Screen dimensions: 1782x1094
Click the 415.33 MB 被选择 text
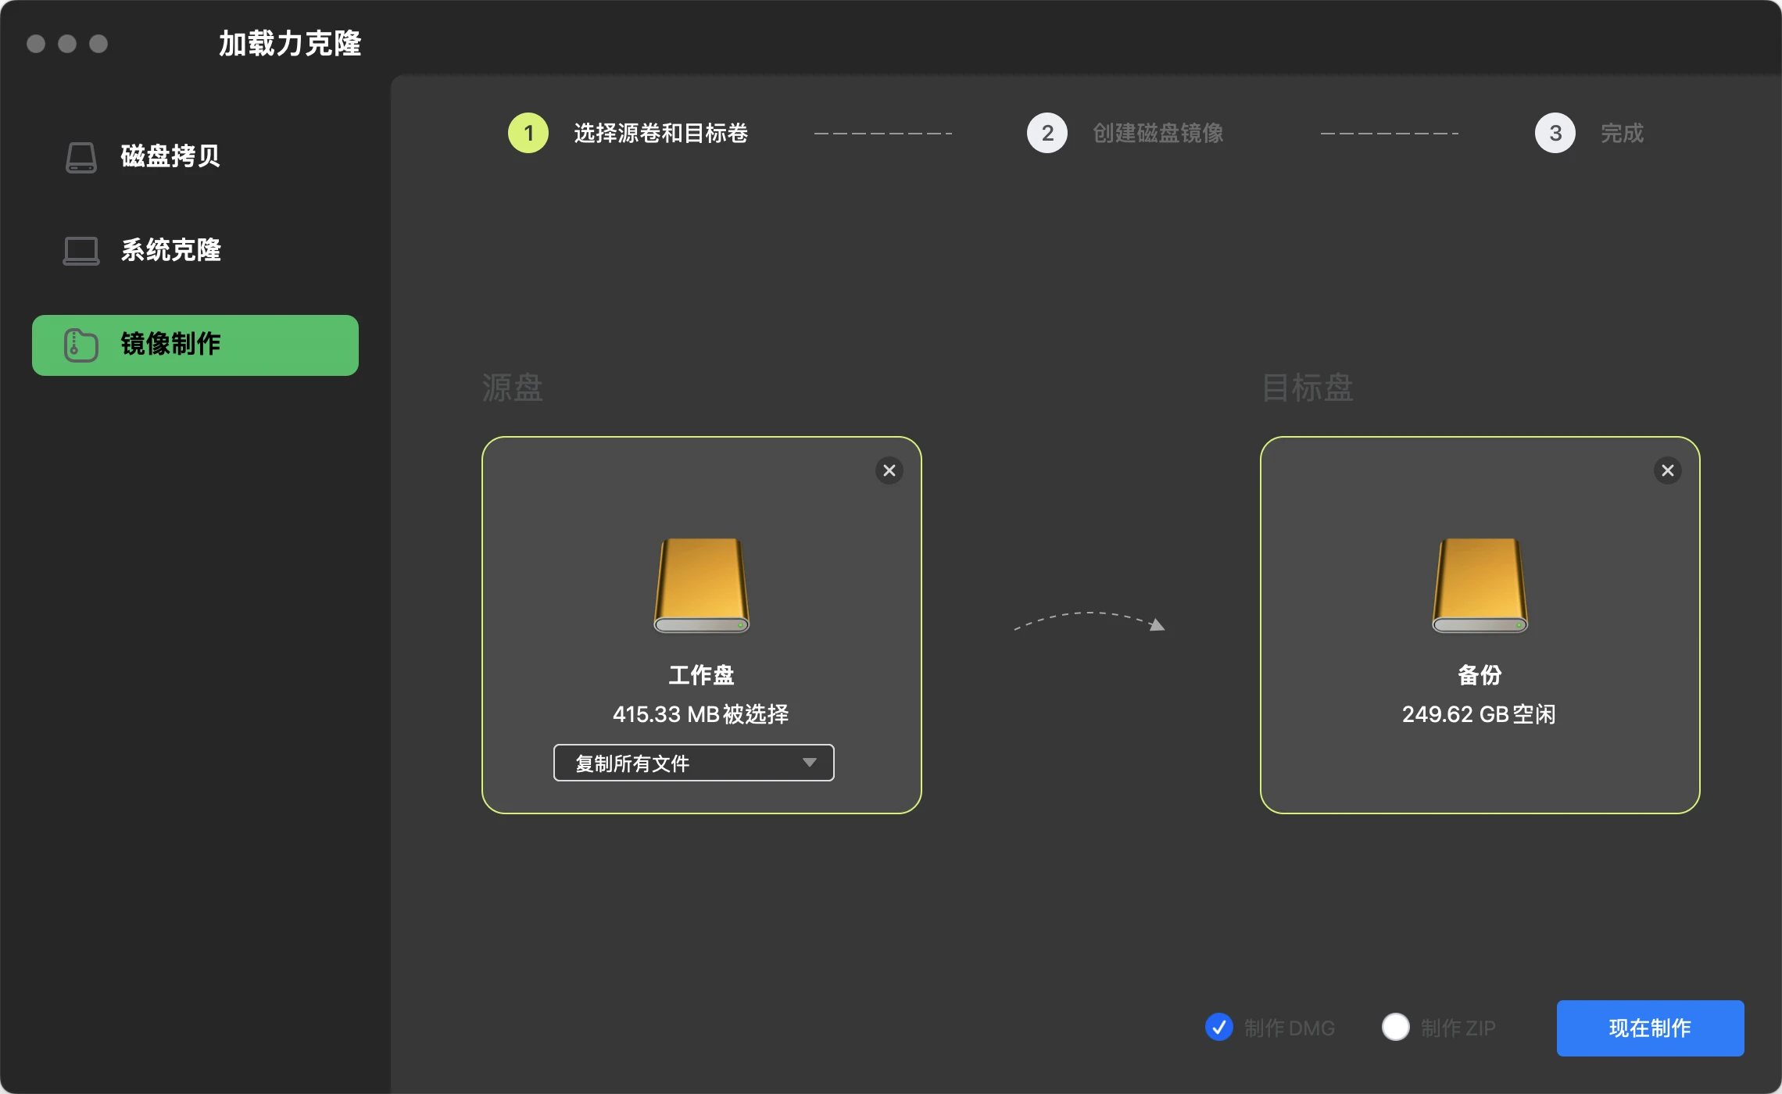(701, 714)
